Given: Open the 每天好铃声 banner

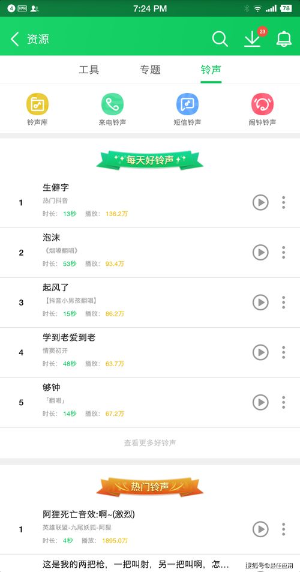Looking at the screenshot, I should pyautogui.click(x=150, y=160).
